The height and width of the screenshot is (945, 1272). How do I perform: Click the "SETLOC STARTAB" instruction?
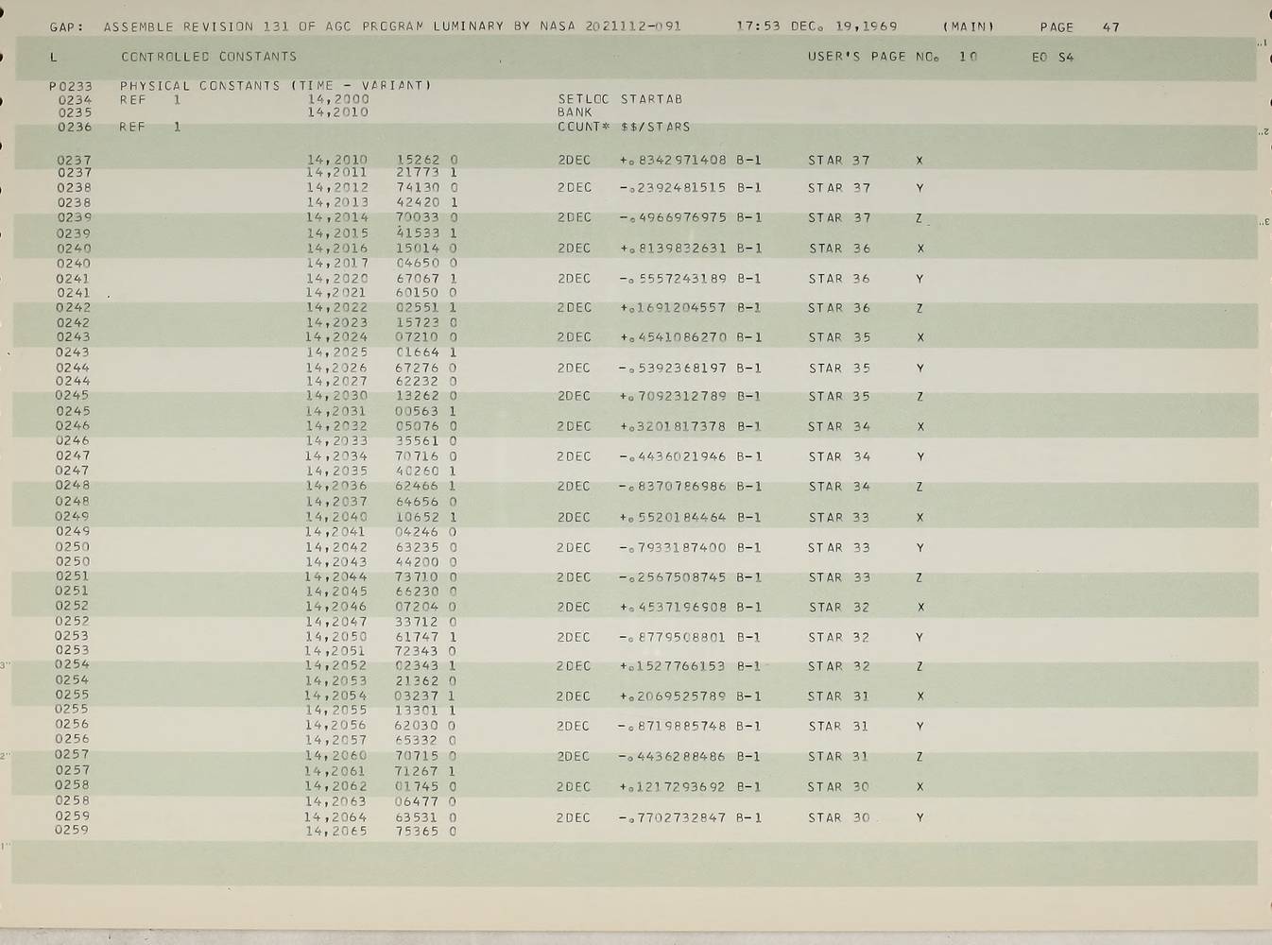point(620,98)
